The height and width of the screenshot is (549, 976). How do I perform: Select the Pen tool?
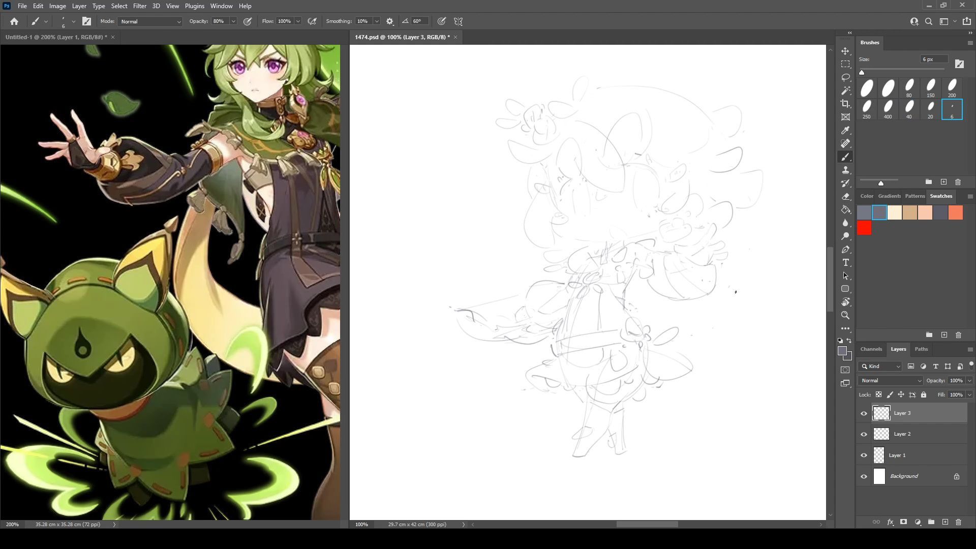(845, 250)
